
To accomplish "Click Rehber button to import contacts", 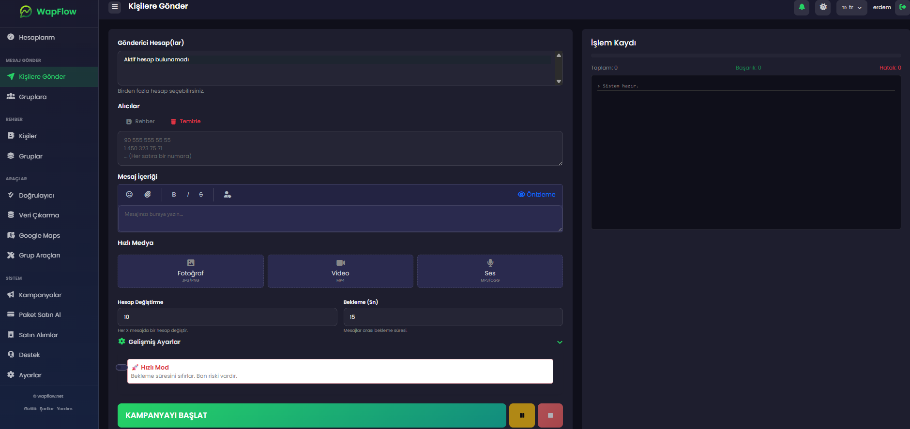I will [x=140, y=121].
